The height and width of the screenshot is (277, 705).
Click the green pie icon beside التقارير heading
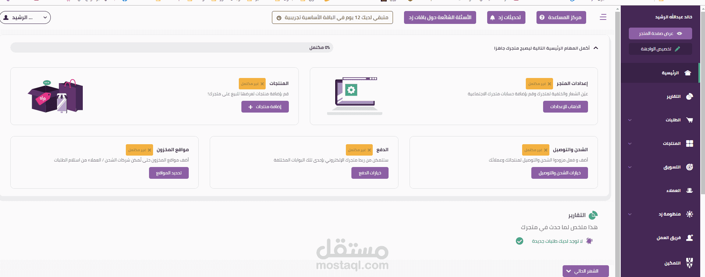(593, 215)
